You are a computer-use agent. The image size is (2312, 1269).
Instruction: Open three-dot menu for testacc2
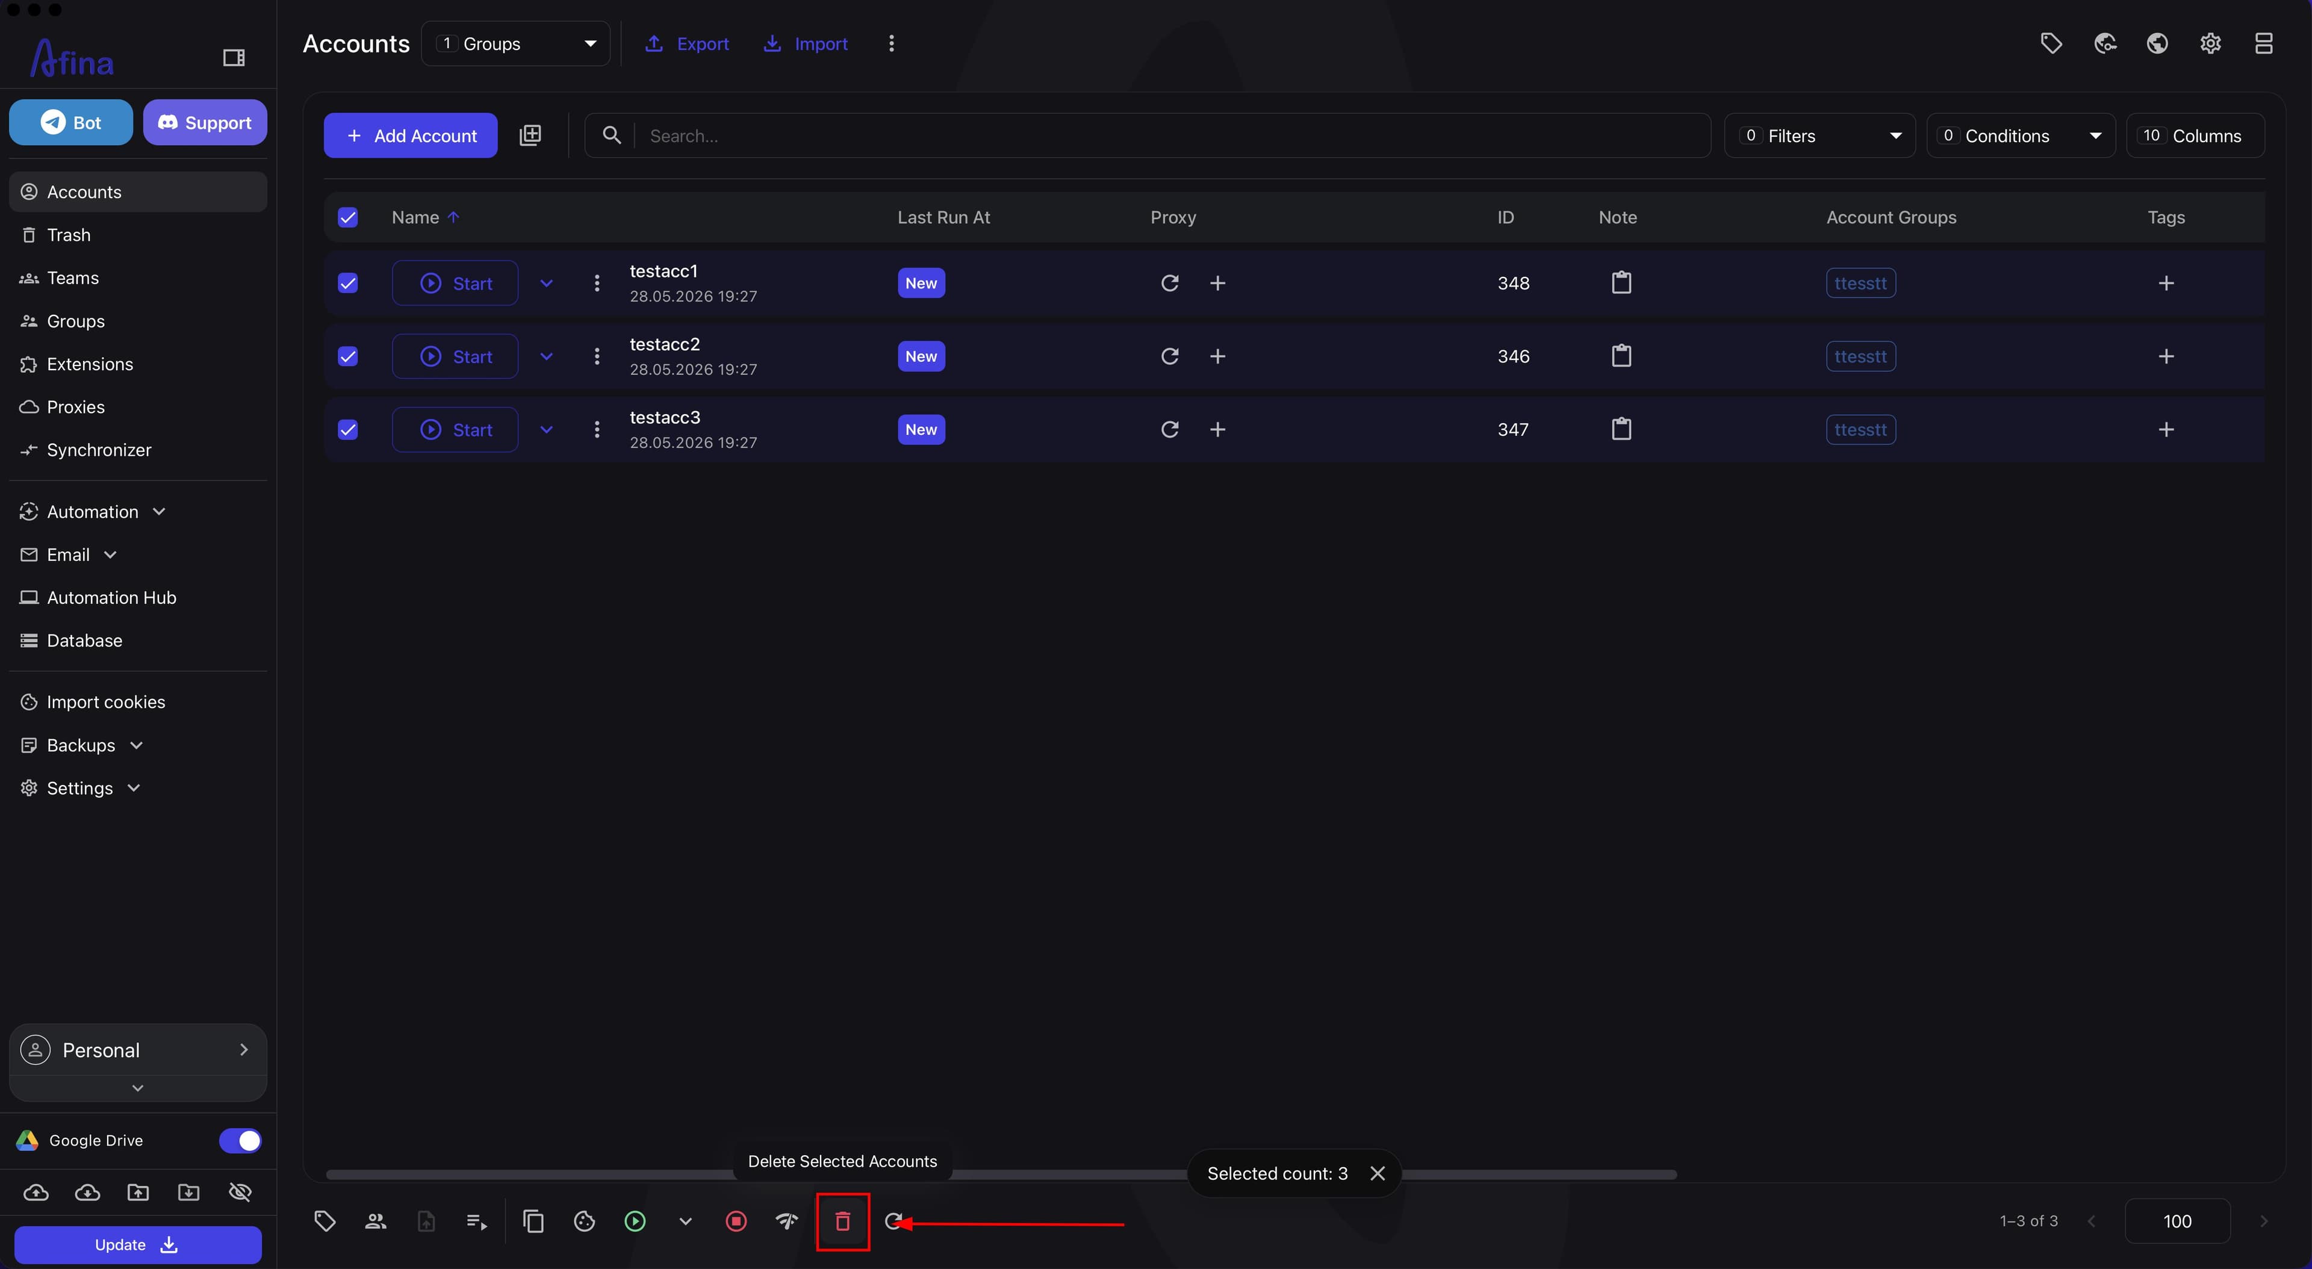point(597,356)
